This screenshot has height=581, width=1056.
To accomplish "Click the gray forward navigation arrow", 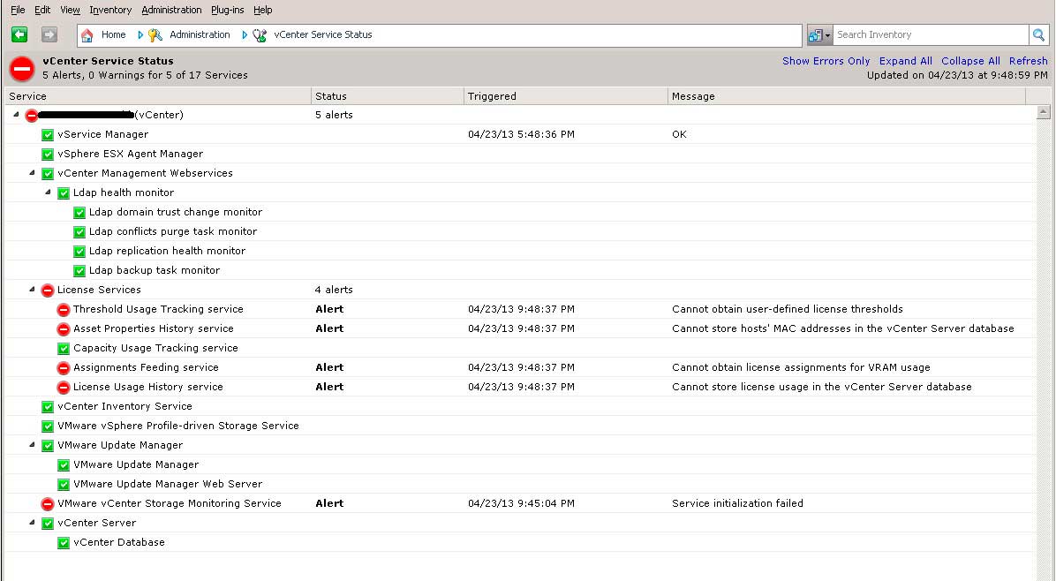I will (x=49, y=34).
